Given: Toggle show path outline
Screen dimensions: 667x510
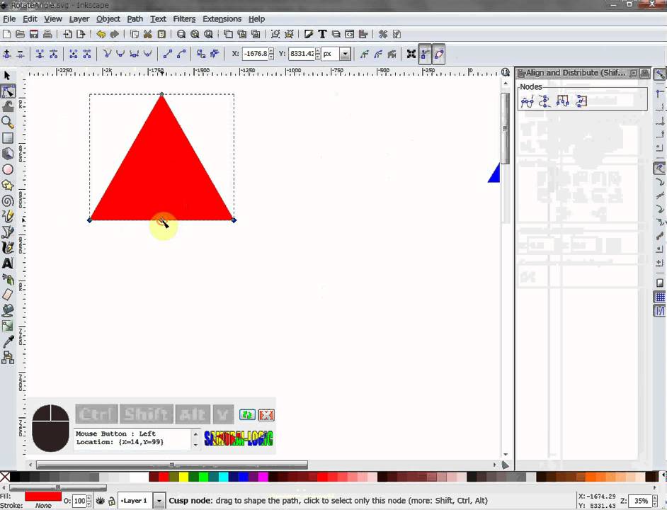Looking at the screenshot, I should tap(438, 54).
